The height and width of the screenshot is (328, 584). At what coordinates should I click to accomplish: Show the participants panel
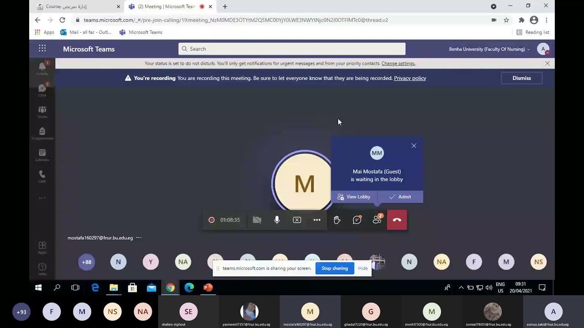377,220
